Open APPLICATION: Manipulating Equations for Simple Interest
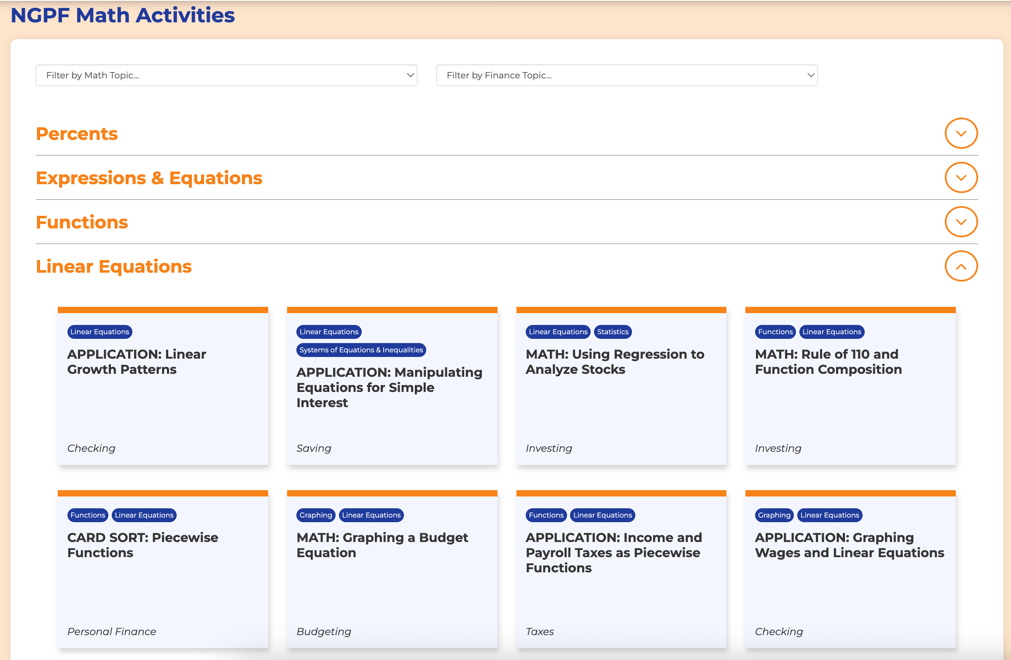This screenshot has height=660, width=1011. [389, 387]
